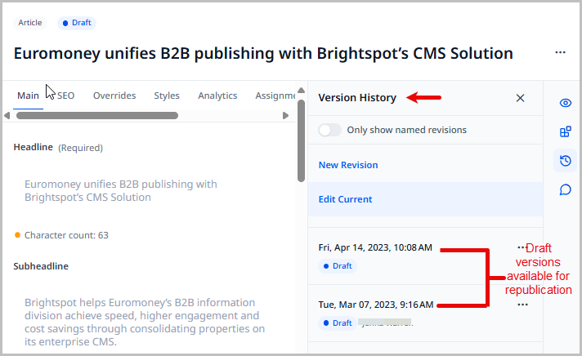Open the Overrides tab
Viewport: 582px width, 356px height.
coord(114,96)
